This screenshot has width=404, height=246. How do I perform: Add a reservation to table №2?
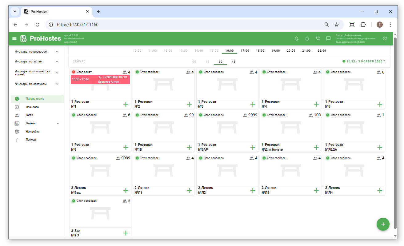pyautogui.click(x=189, y=104)
